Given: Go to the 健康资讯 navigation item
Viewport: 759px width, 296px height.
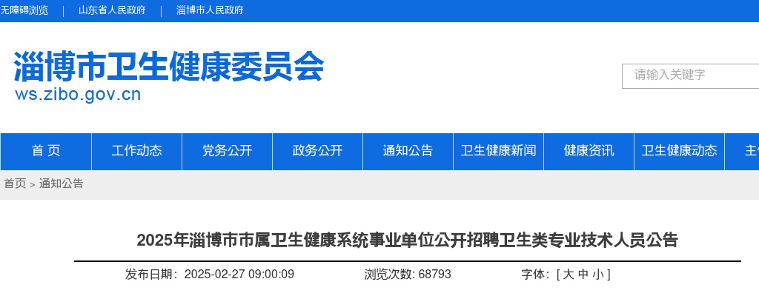Looking at the screenshot, I should [x=589, y=151].
